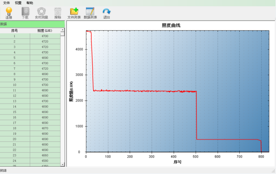The height and width of the screenshot is (174, 276).
Task: Click the 500 x-axis tick label
Action: (195, 157)
